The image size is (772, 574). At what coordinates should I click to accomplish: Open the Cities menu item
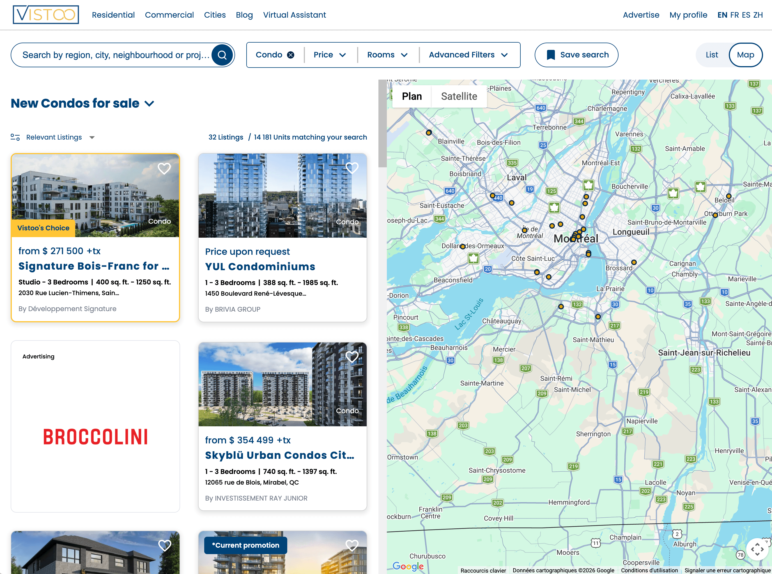click(x=215, y=15)
